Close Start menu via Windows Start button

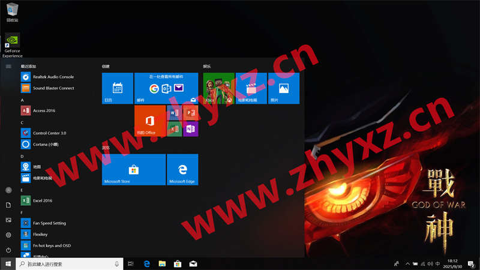click(8, 263)
